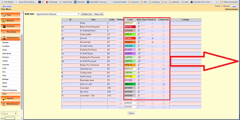Screen dimensions: 240x120
Task: Open the car bookmarks folder
Action: [x=164, y=2]
